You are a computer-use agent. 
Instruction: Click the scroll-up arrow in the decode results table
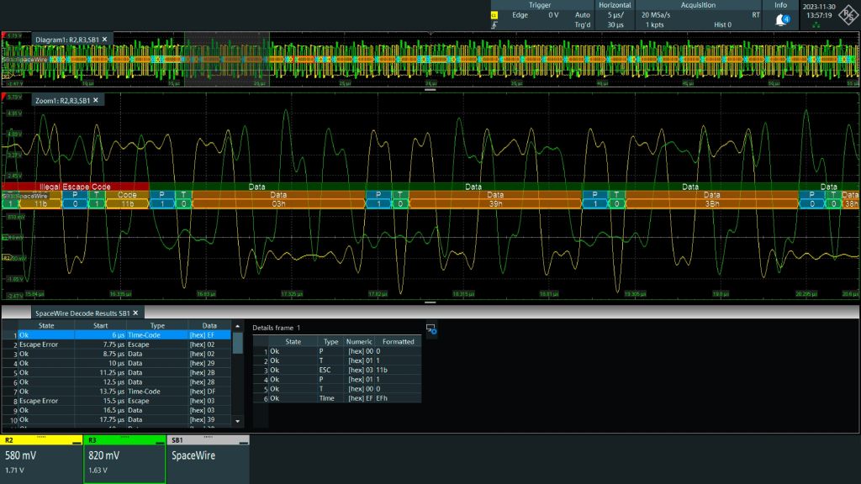[x=236, y=325]
